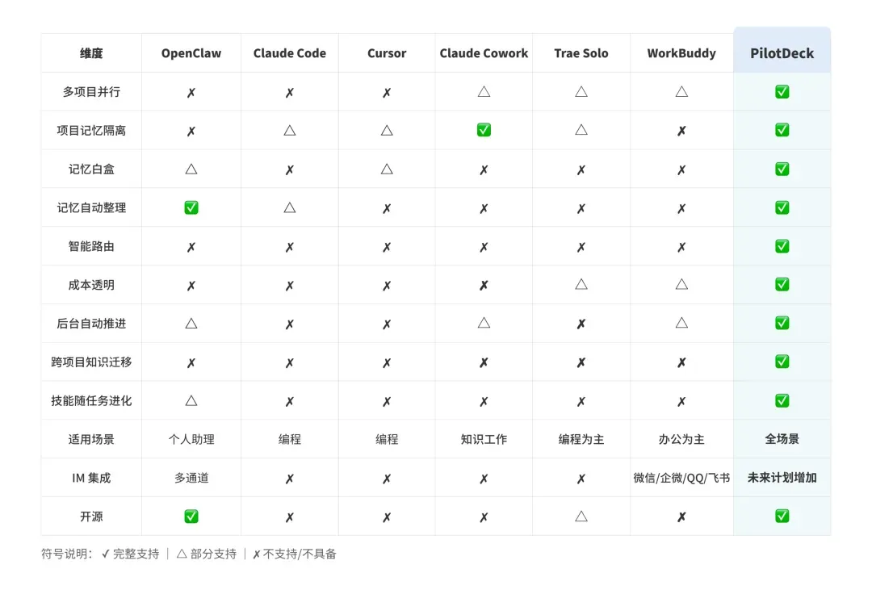872x594 pixels.
Task: Click the 个人助理 cell under OpenClaw
Action: tap(191, 440)
